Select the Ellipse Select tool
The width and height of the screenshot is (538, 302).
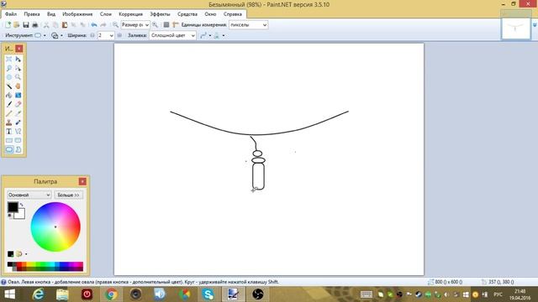coord(9,77)
